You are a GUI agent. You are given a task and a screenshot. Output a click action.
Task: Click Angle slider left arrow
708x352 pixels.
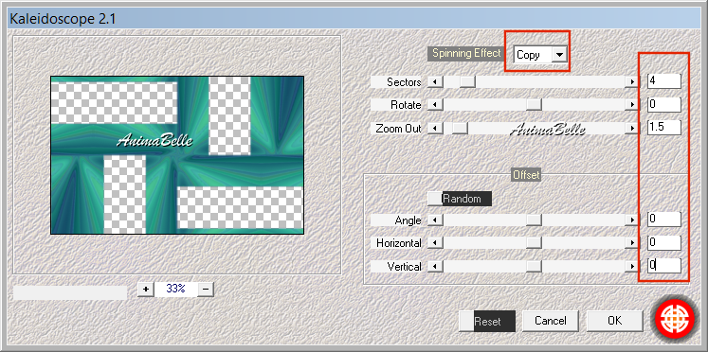[435, 220]
